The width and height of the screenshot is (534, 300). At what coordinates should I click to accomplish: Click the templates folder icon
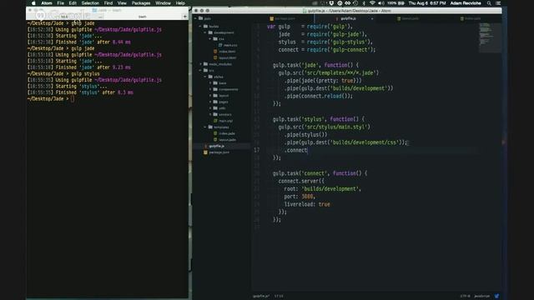(210, 127)
